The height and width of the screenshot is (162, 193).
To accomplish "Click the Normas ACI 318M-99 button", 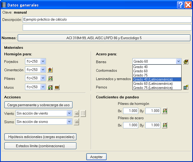I will (104, 38).
